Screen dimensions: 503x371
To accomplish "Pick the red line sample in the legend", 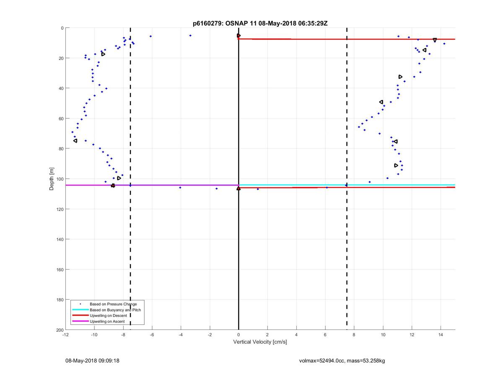I will point(80,316).
